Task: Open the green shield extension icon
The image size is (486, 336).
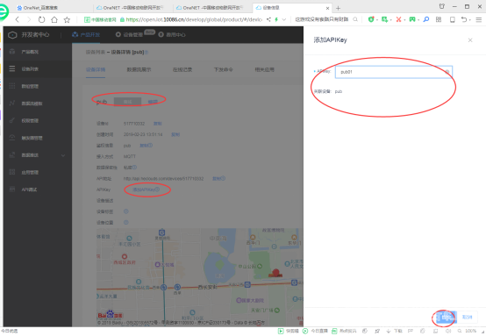Action: [x=371, y=19]
